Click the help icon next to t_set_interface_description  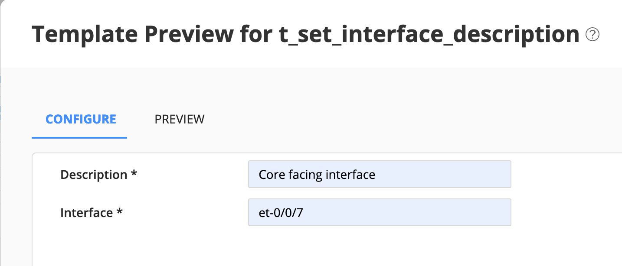tap(593, 34)
